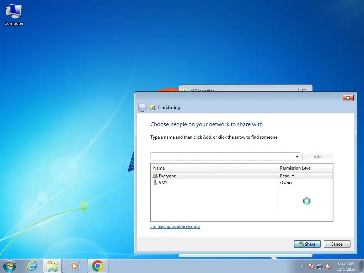This screenshot has width=364, height=273.
Task: Click the File Sharing title icon
Action: [x=153, y=107]
